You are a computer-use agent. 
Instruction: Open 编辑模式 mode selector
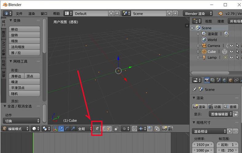coord(15,129)
